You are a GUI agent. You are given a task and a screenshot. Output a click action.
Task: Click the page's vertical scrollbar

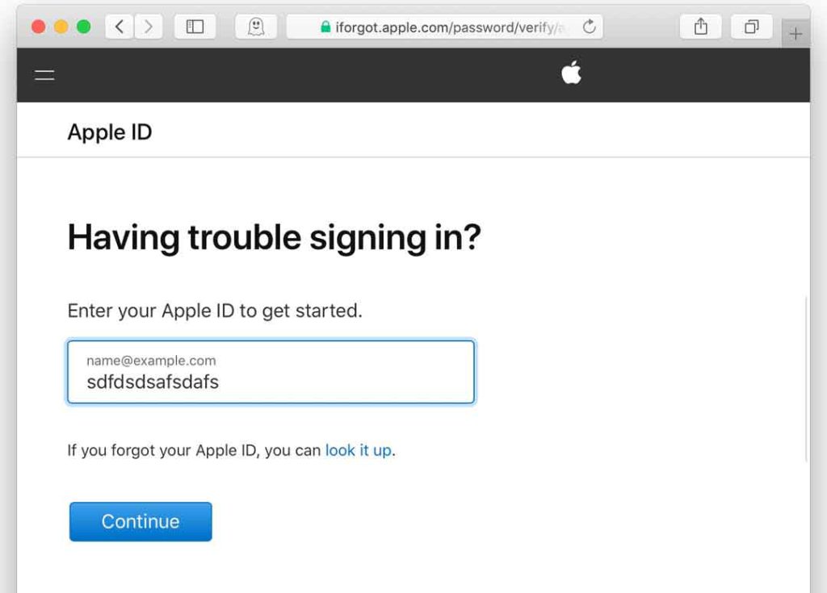[807, 379]
